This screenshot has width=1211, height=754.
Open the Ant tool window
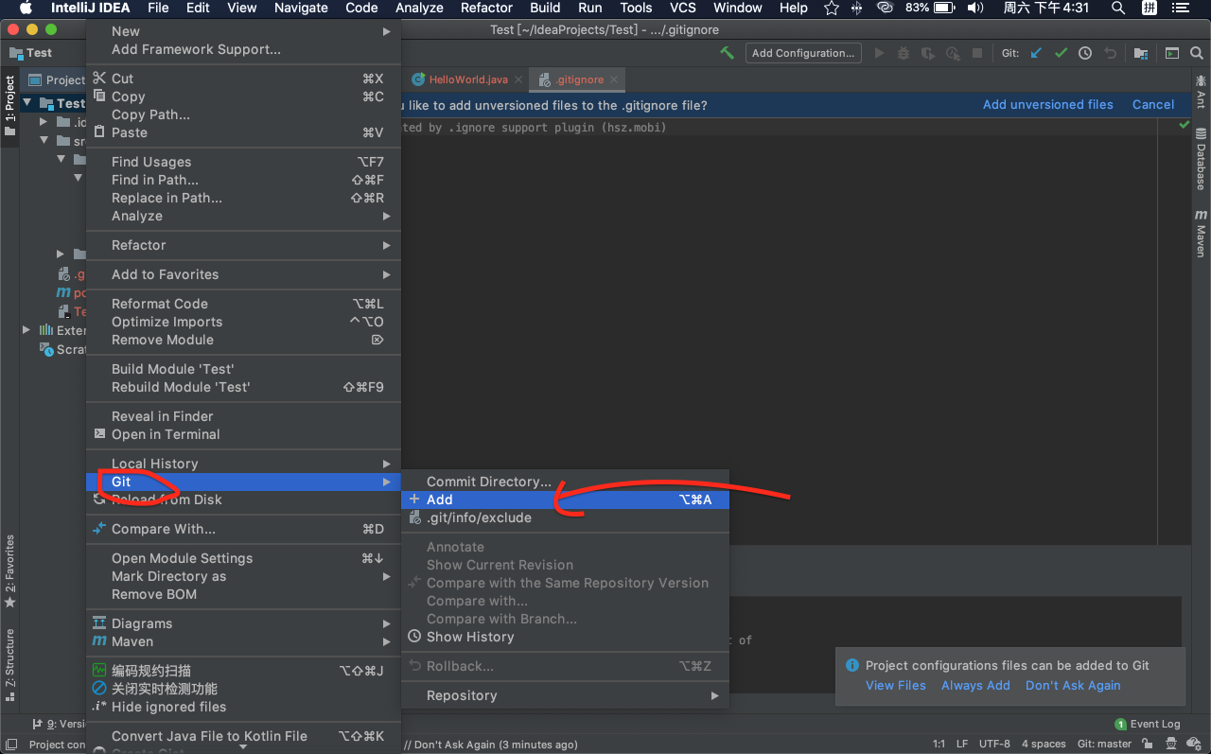[x=1201, y=91]
